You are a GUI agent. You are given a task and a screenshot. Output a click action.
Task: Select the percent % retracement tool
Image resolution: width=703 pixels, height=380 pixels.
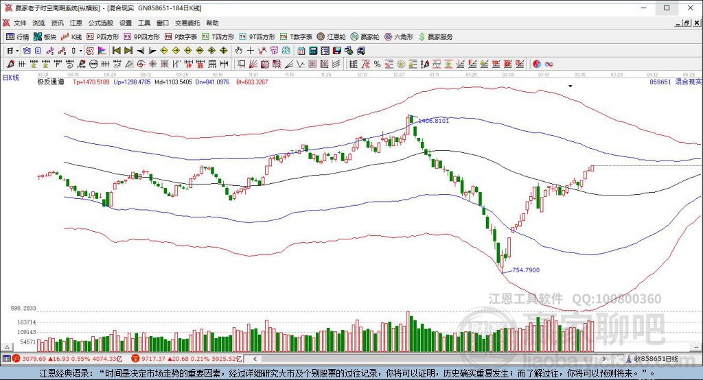point(377,64)
